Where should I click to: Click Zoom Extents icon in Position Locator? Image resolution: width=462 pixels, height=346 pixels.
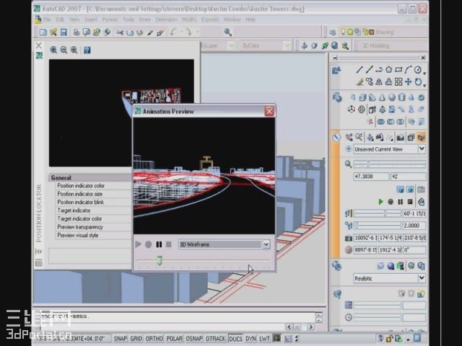[74, 50]
